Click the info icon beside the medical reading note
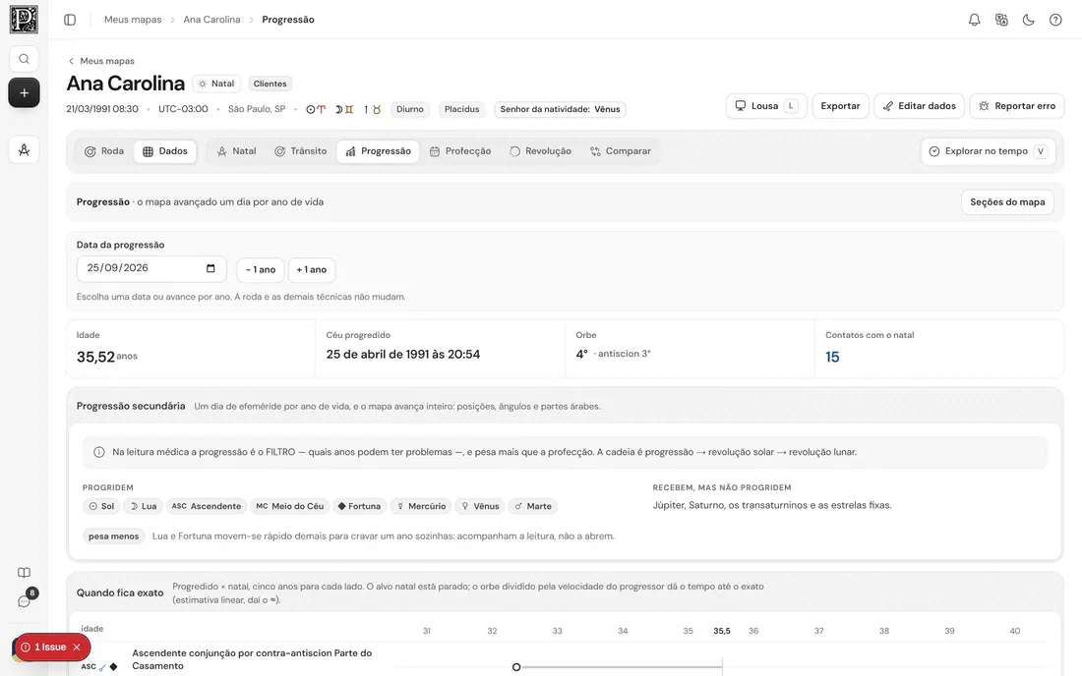The height and width of the screenshot is (676, 1082). tap(98, 452)
